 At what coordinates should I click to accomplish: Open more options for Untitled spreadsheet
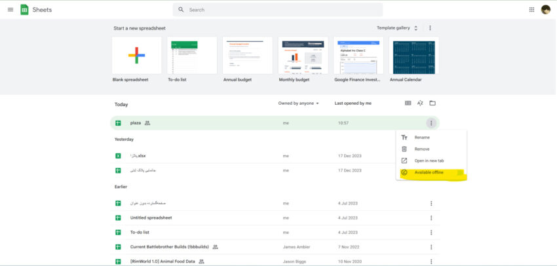431,218
